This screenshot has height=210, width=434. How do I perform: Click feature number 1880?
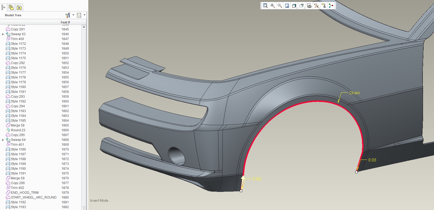coord(65,197)
